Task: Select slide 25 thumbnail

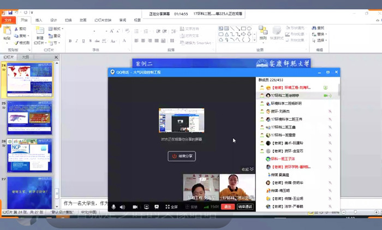Action: [29, 118]
